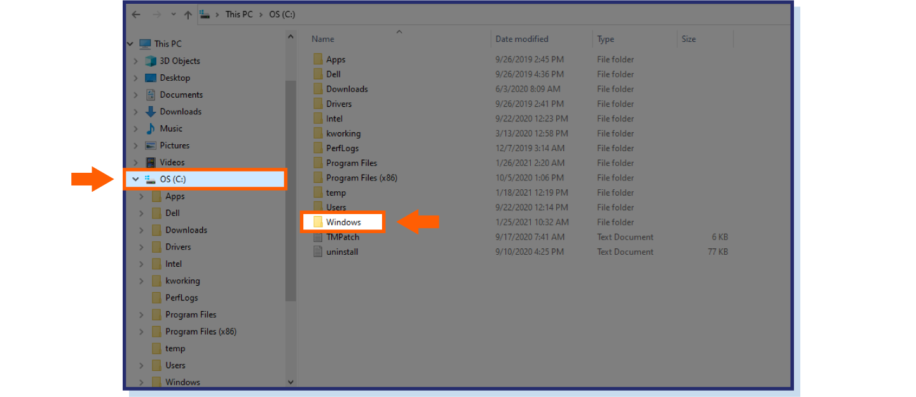The image size is (916, 397).
Task: Collapse the OS (C:) tree node
Action: click(135, 179)
